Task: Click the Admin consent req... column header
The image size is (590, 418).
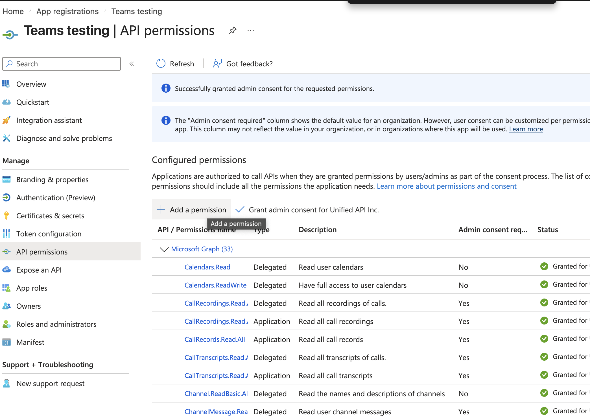Action: [493, 230]
